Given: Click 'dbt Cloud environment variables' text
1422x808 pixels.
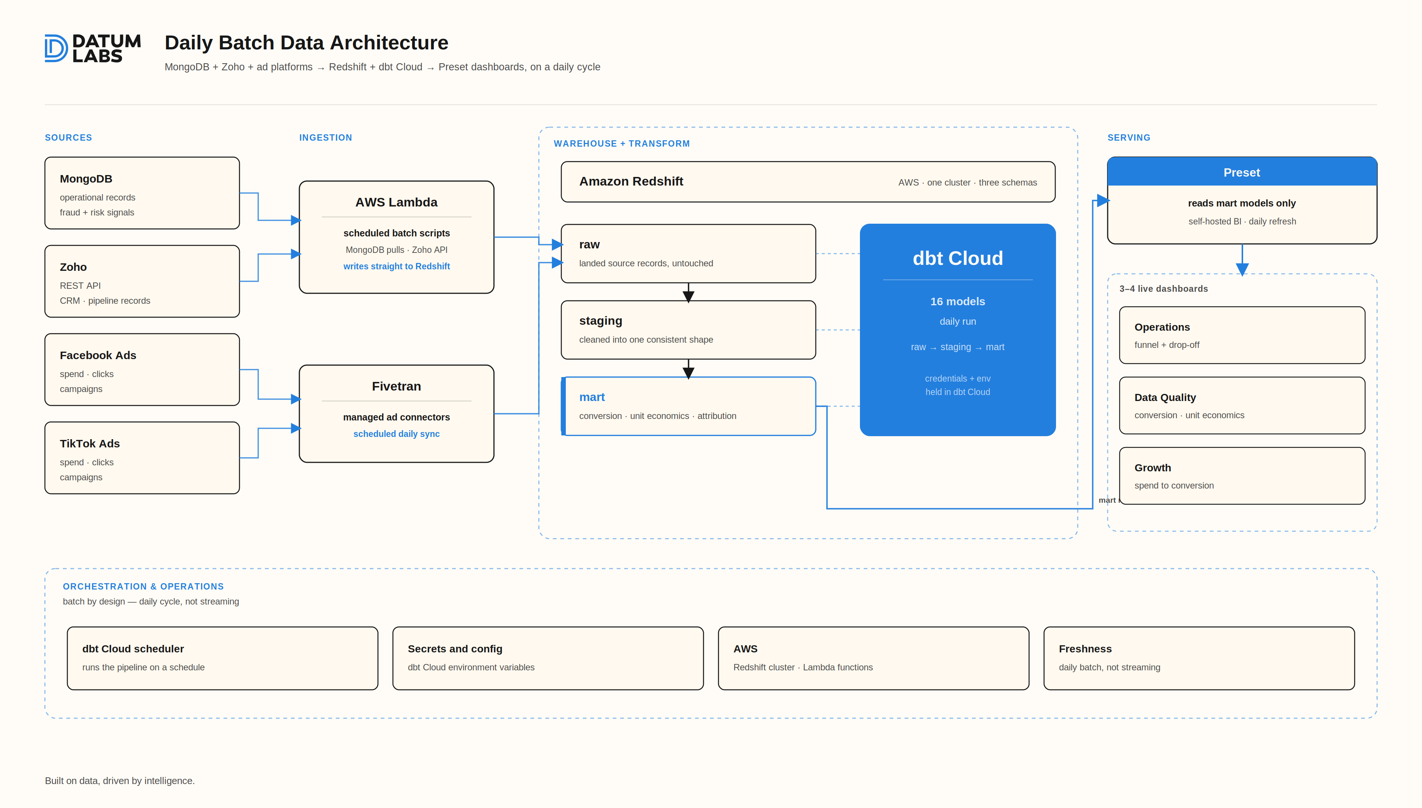Looking at the screenshot, I should pos(471,668).
